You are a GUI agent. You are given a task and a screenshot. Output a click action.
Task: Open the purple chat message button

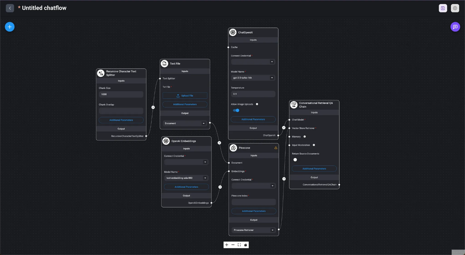point(455,27)
